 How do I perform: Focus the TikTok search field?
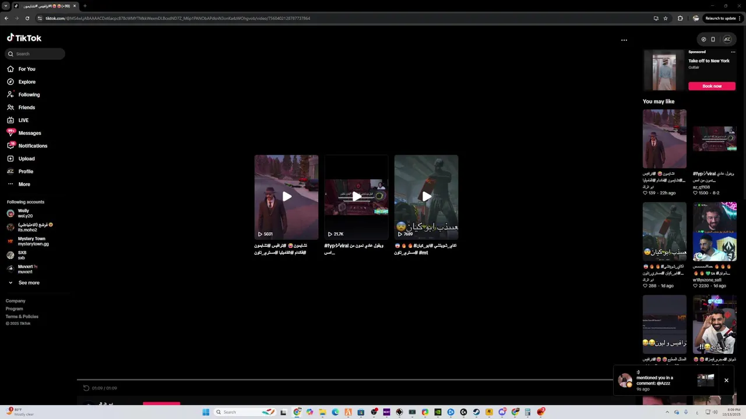36,54
